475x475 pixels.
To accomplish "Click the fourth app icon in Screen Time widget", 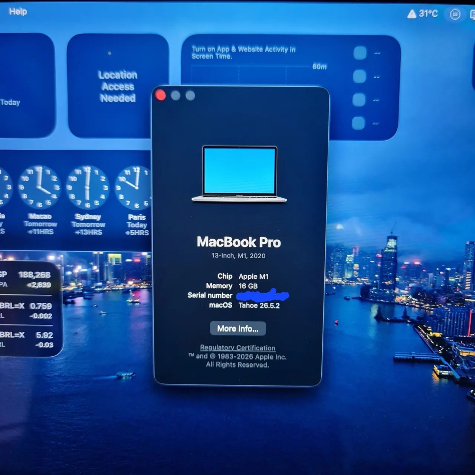I will coord(358,123).
